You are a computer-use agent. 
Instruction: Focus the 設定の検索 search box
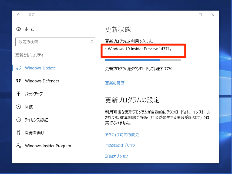point(55,42)
